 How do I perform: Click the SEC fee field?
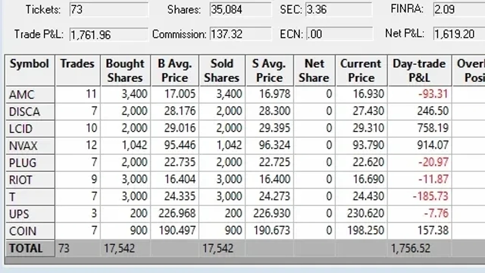pyautogui.click(x=339, y=9)
